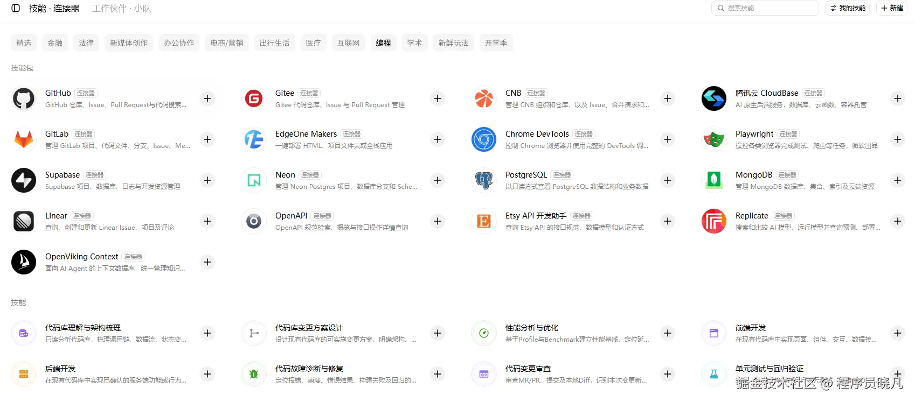This screenshot has height=402, width=915.
Task: Add the MongoDB connector with plus button
Action: [898, 180]
